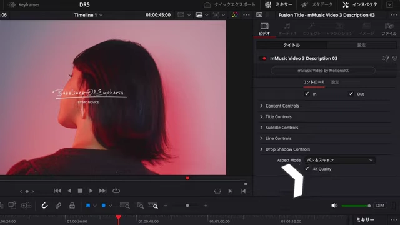
Task: Open the Metadata (メタデータ) panel
Action: (317, 4)
